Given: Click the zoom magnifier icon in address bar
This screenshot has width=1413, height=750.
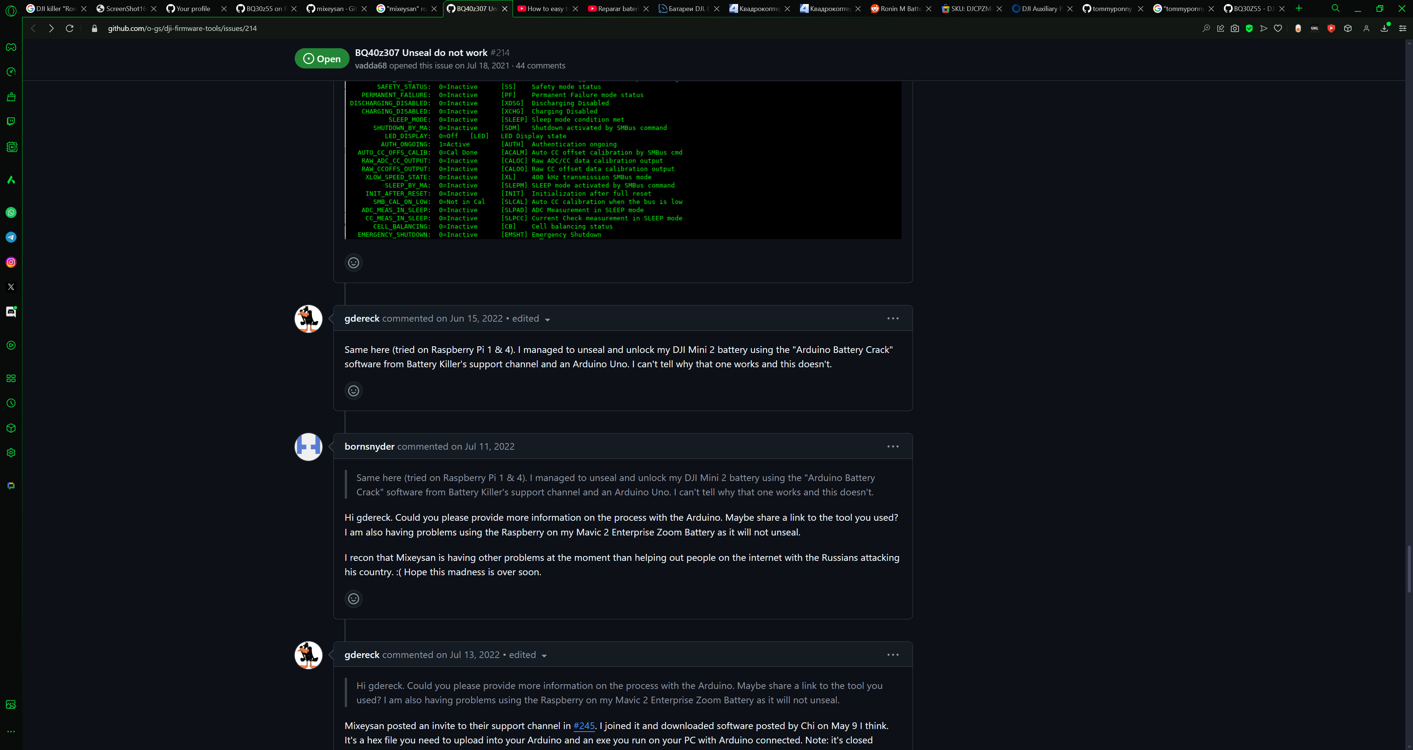Looking at the screenshot, I should 1206,29.
